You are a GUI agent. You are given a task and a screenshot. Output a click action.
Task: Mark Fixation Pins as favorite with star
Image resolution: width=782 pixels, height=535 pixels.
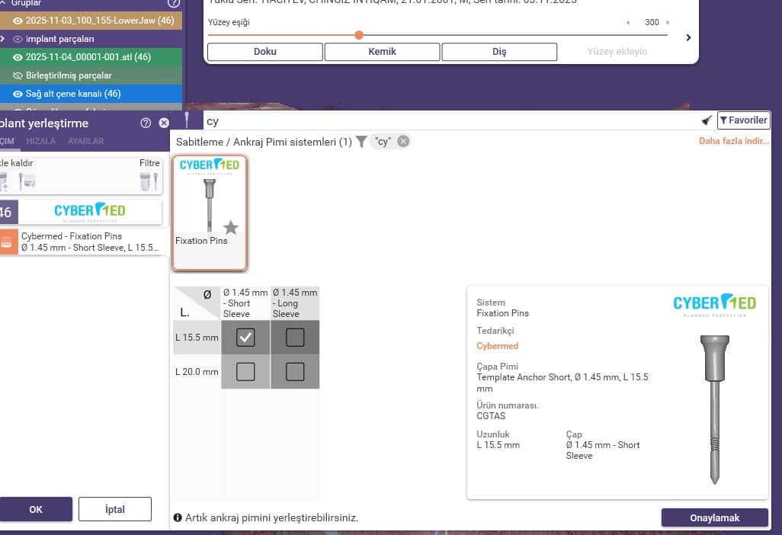(231, 227)
